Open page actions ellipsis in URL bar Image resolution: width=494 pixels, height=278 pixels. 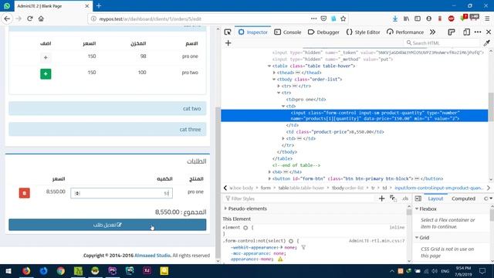313,19
